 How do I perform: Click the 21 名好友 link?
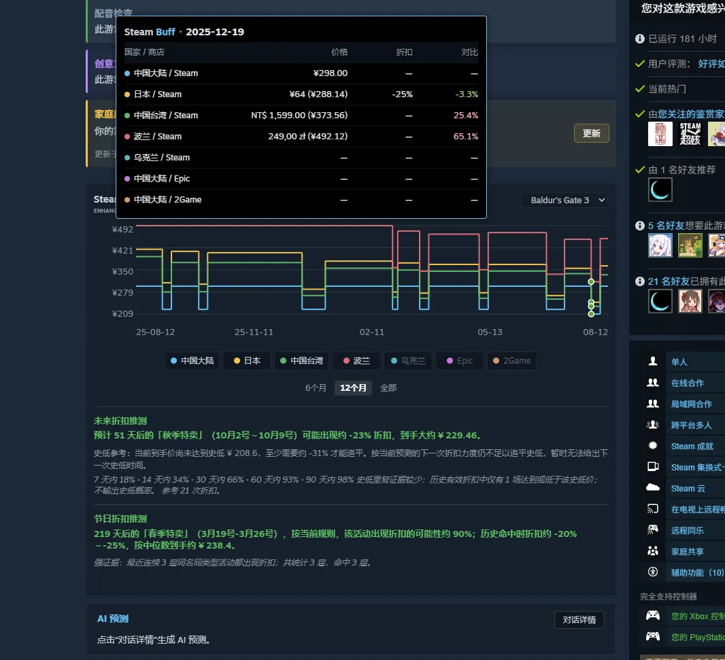[669, 281]
